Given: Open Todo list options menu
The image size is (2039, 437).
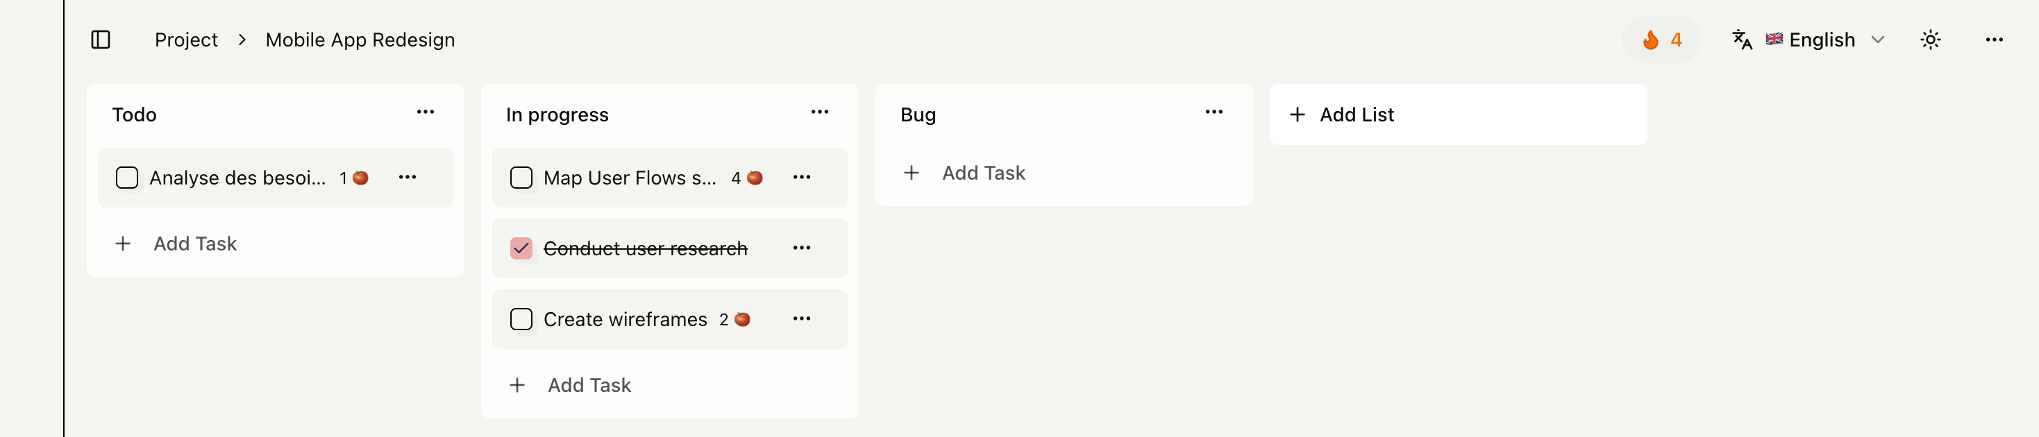Looking at the screenshot, I should (425, 112).
